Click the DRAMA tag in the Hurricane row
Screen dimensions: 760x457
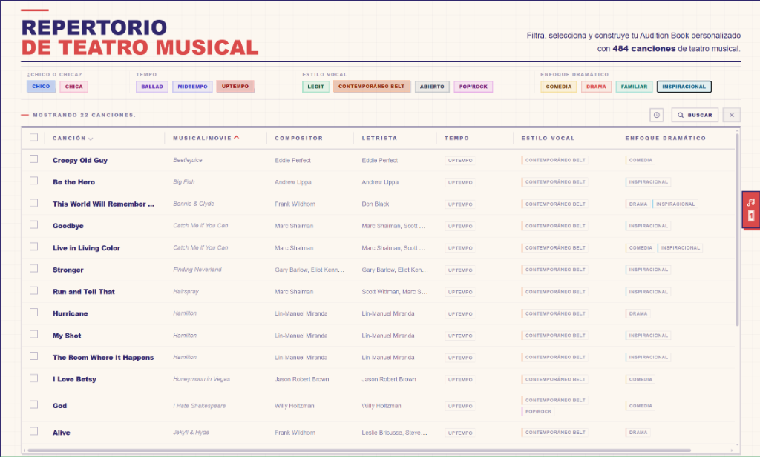[x=638, y=313]
